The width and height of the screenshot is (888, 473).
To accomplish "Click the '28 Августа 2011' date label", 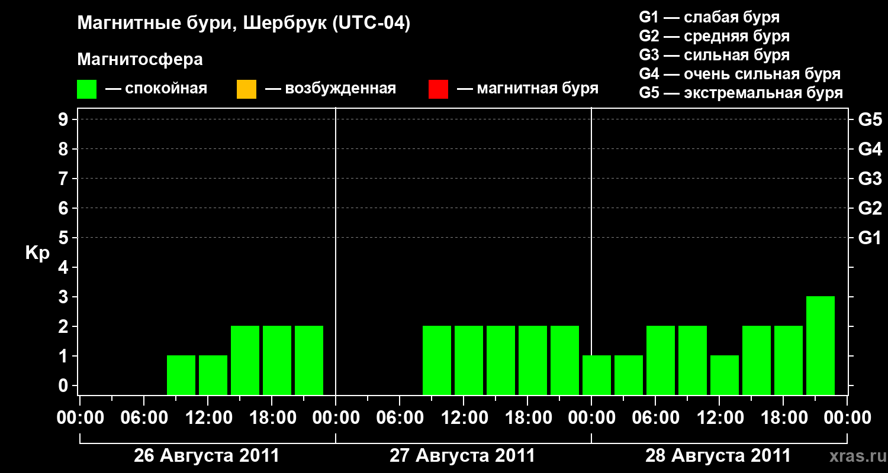I will tap(718, 456).
